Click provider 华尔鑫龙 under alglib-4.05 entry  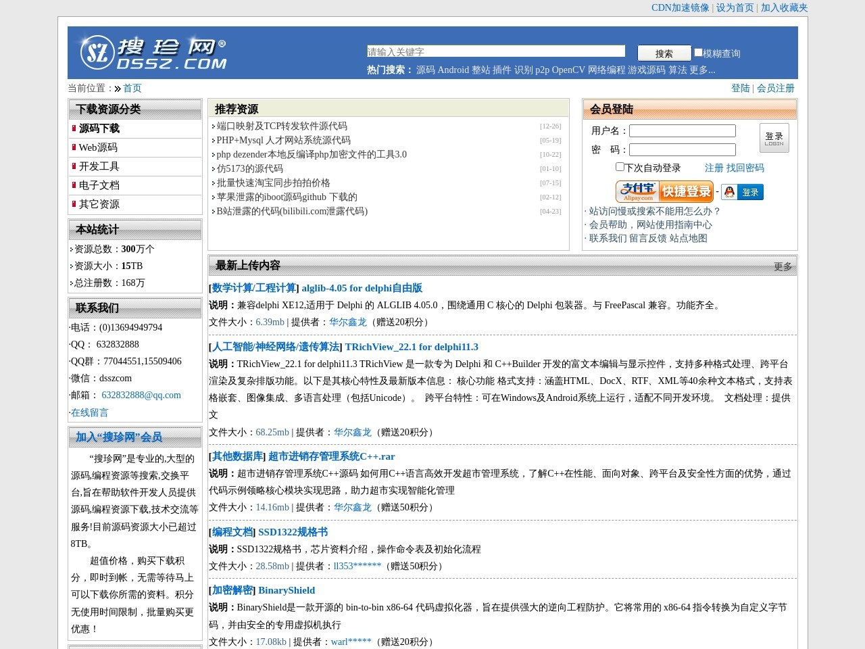click(347, 322)
